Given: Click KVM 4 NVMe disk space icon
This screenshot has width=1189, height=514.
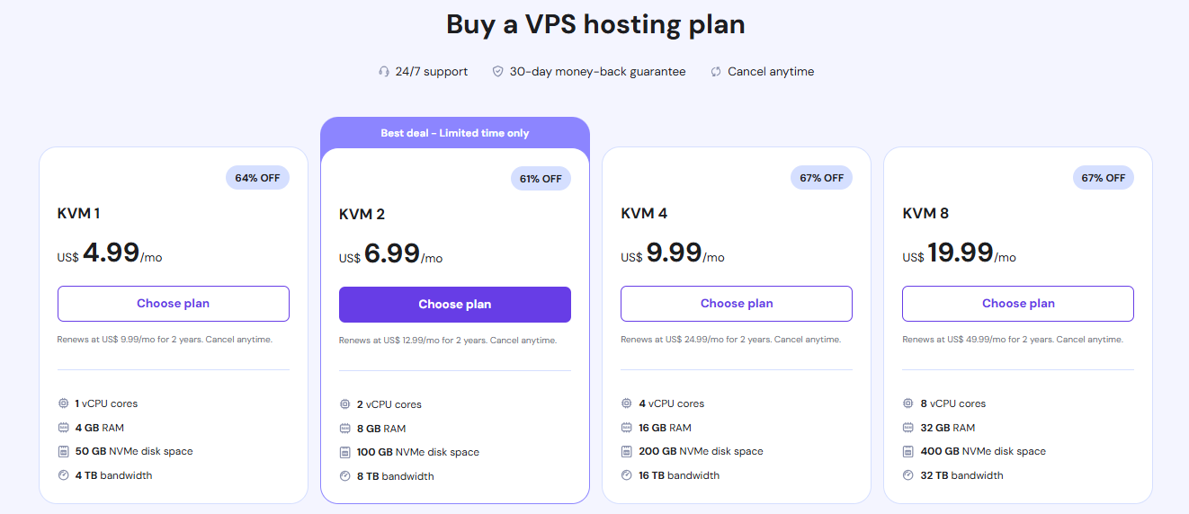Looking at the screenshot, I should click(627, 451).
